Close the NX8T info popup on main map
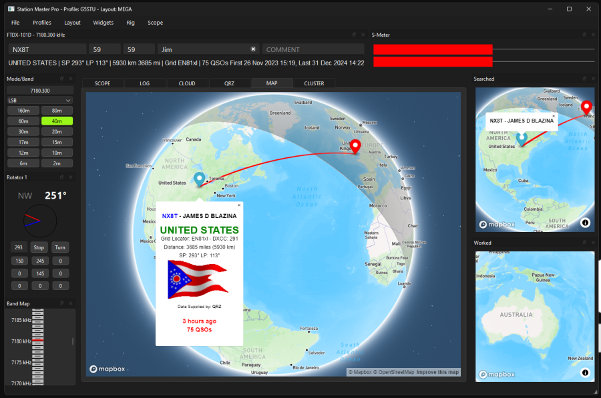 tap(239, 205)
